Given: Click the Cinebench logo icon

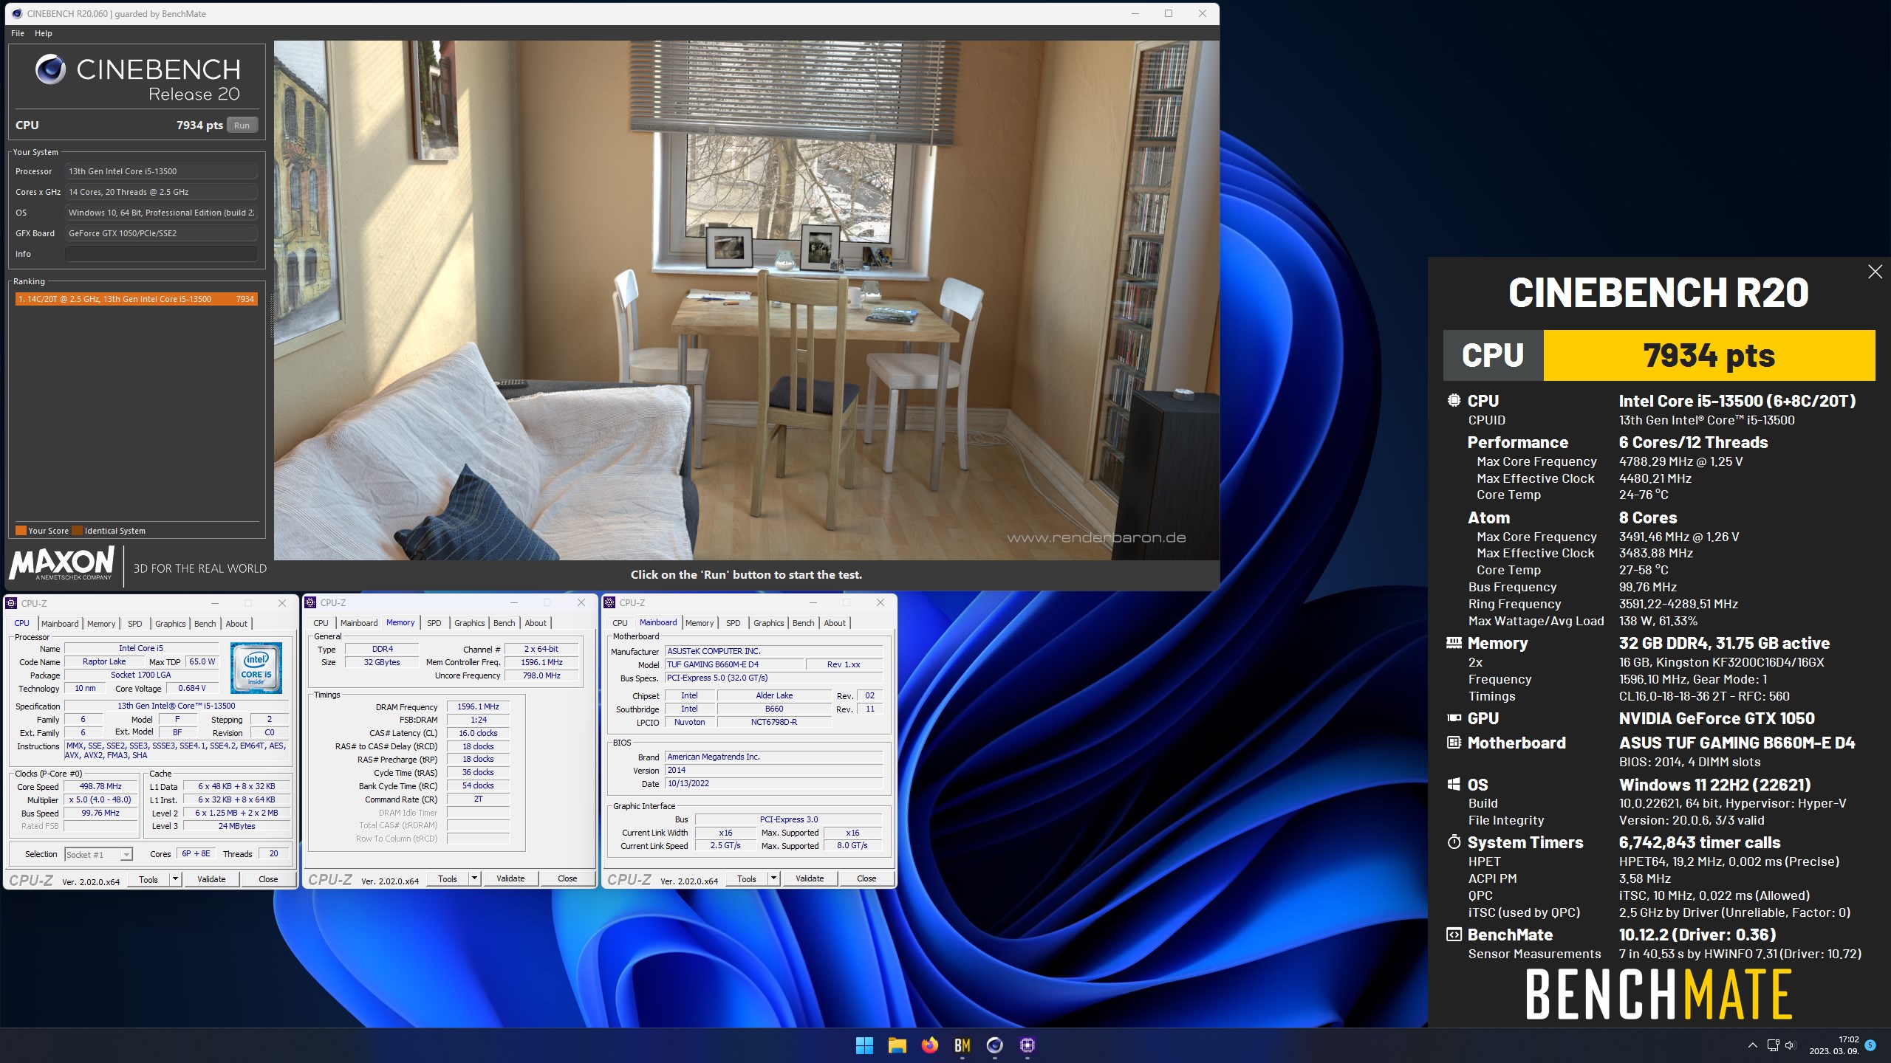Looking at the screenshot, I should (x=50, y=69).
